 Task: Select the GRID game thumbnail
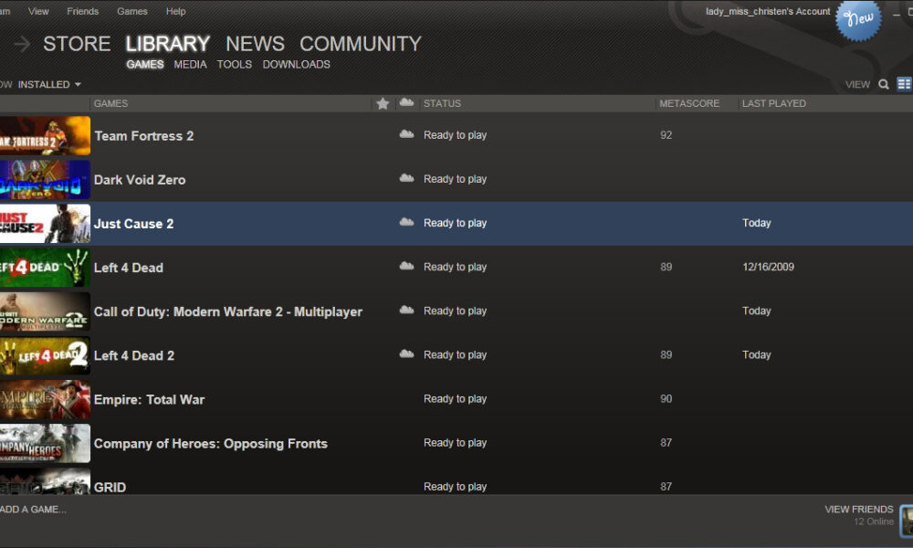point(45,481)
